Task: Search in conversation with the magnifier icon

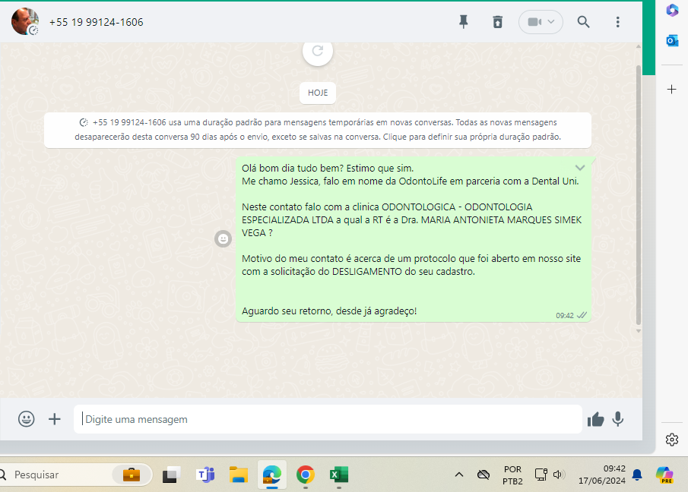Action: tap(583, 21)
